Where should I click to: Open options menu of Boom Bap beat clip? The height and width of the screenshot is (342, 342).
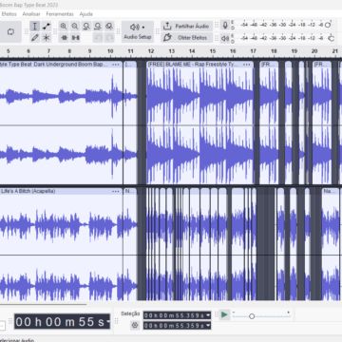pos(116,65)
